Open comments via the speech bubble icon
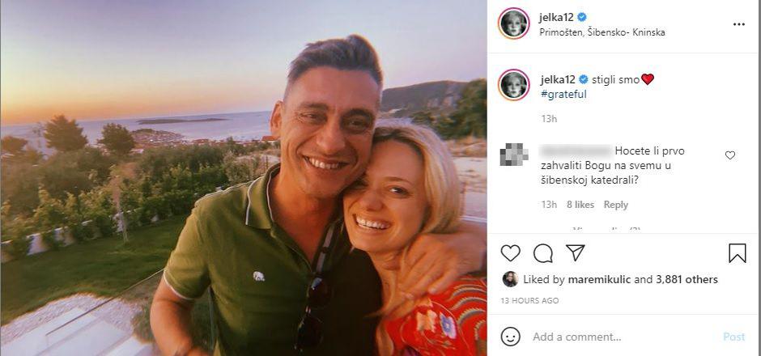Viewport: 761px width, 356px height. [543, 253]
